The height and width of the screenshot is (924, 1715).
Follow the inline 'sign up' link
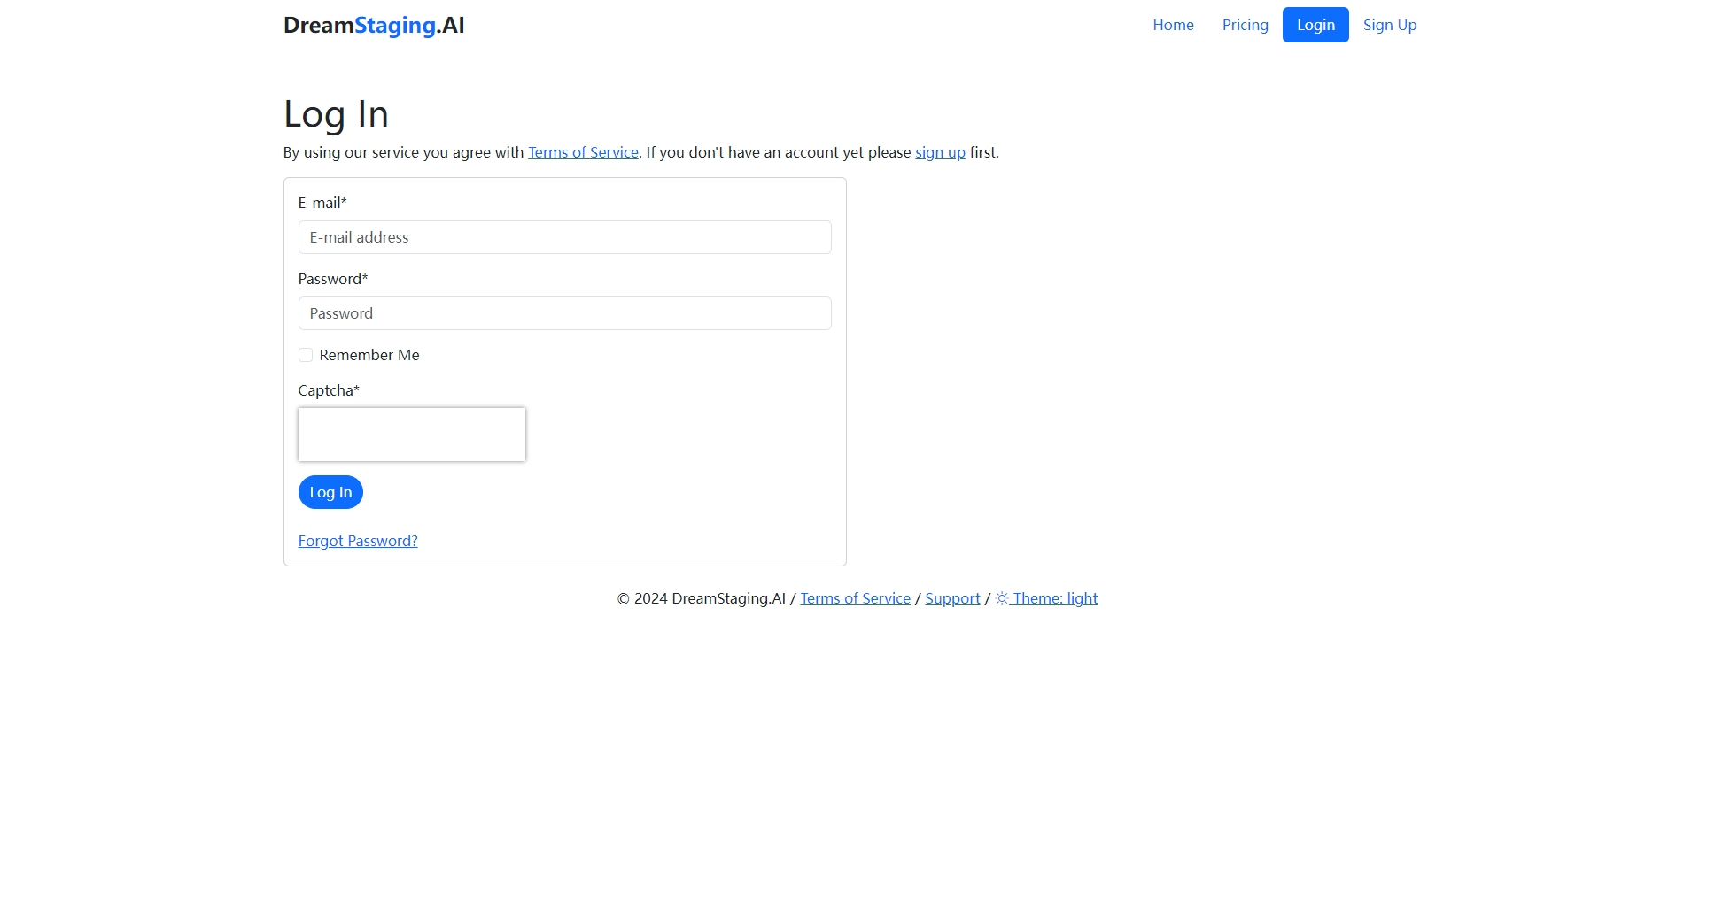point(940,152)
